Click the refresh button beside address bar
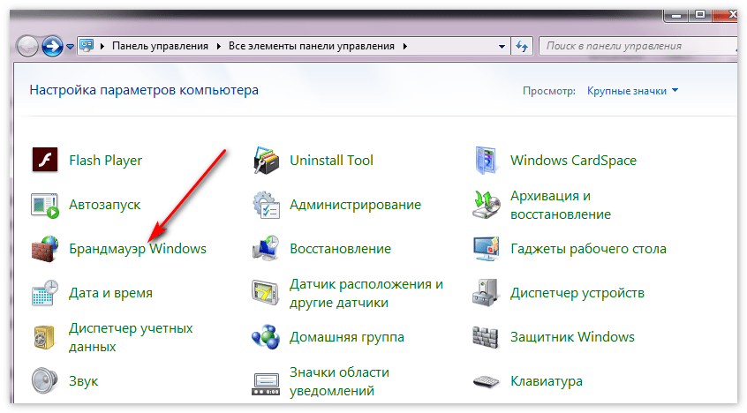This screenshot has width=747, height=413. [522, 46]
